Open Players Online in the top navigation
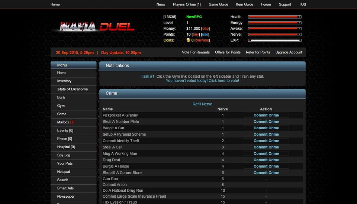Image resolution: width=357 pixels, height=204 pixels. 187,4
